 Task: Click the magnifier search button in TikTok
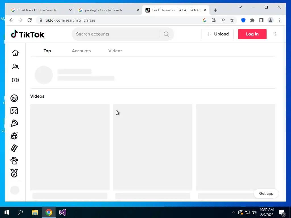166,34
